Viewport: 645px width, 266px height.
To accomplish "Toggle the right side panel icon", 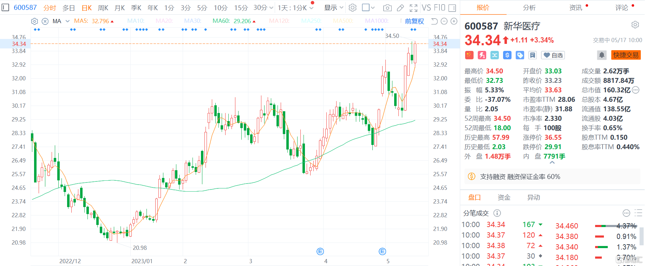I will [452, 8].
